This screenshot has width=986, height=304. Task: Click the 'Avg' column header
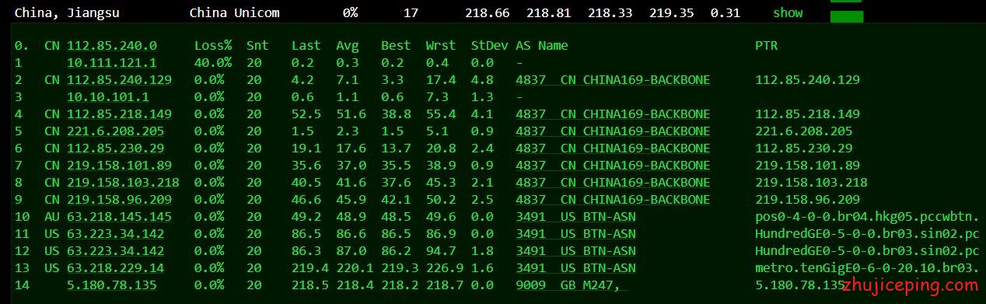coord(348,45)
